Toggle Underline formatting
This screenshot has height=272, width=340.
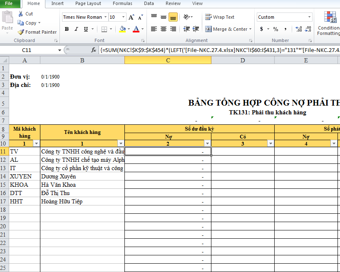86,29
